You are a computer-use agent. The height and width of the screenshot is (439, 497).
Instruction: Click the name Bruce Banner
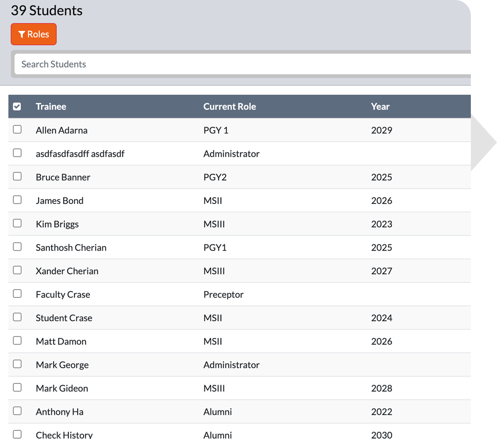(x=63, y=177)
